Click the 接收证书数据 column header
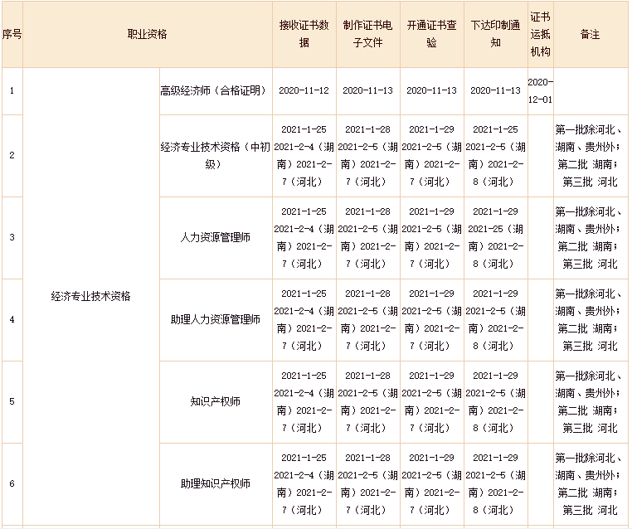Viewport: 632px width, 529px height. 304,35
